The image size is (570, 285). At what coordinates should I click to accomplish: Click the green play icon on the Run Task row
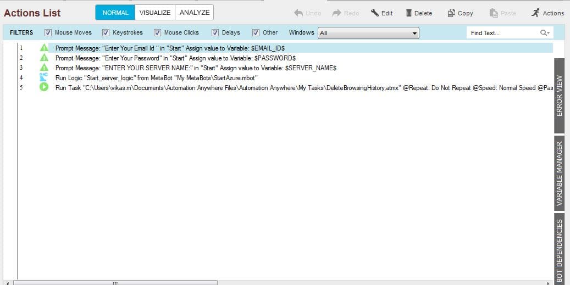(44, 87)
